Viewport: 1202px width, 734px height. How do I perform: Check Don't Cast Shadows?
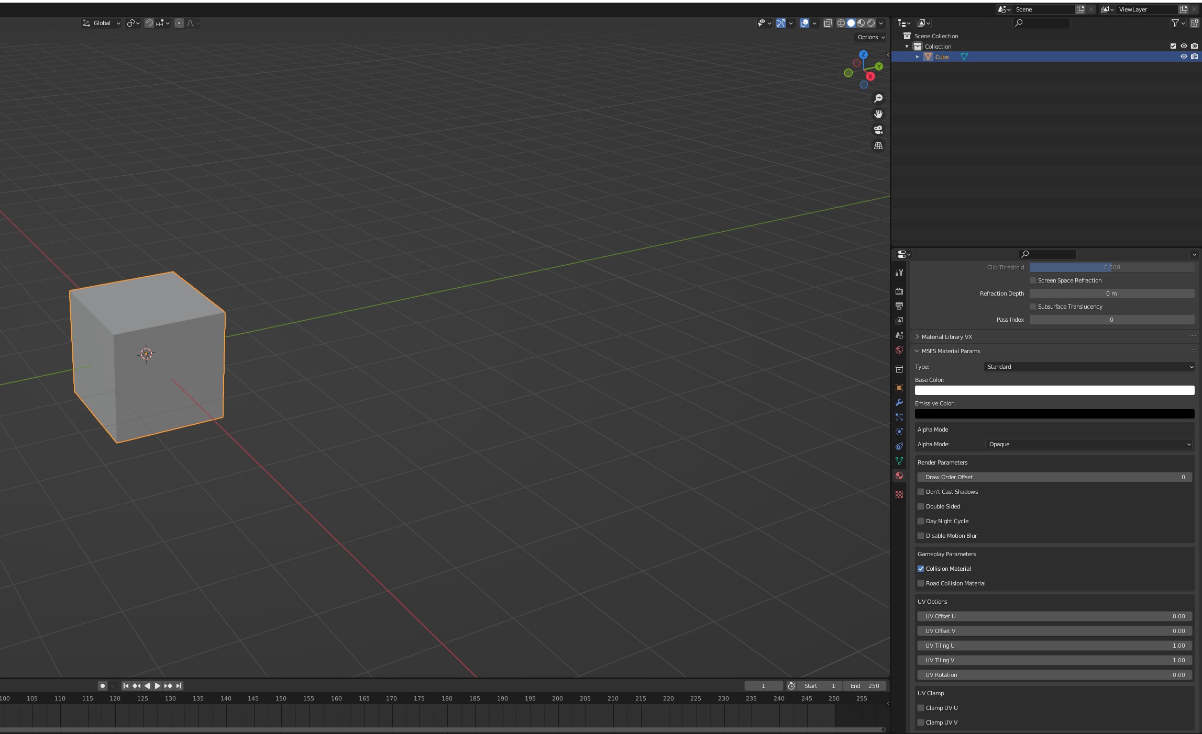921,492
